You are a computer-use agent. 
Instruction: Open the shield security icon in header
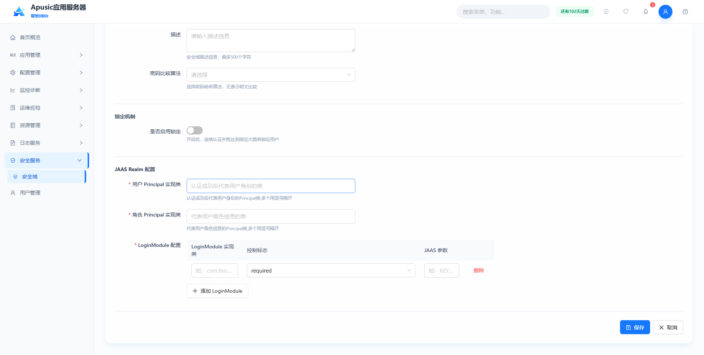(606, 12)
